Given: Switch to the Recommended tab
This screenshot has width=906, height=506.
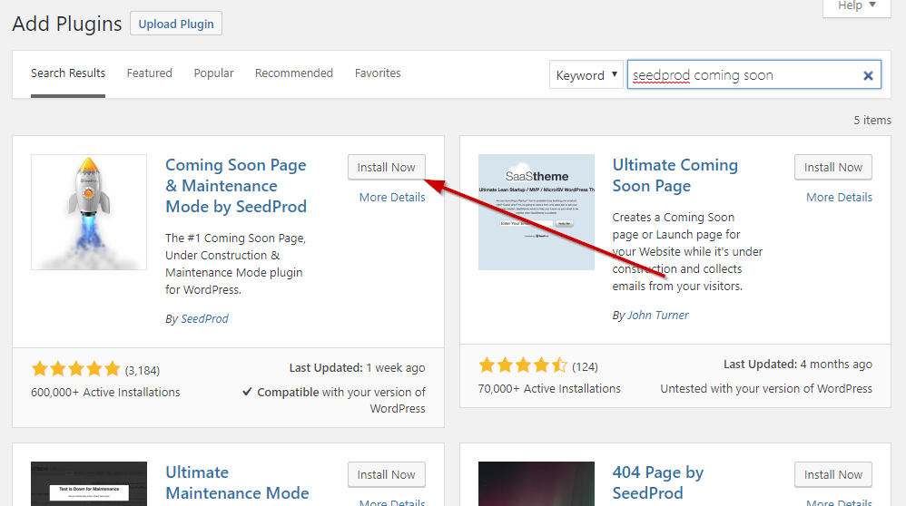Looking at the screenshot, I should [294, 73].
